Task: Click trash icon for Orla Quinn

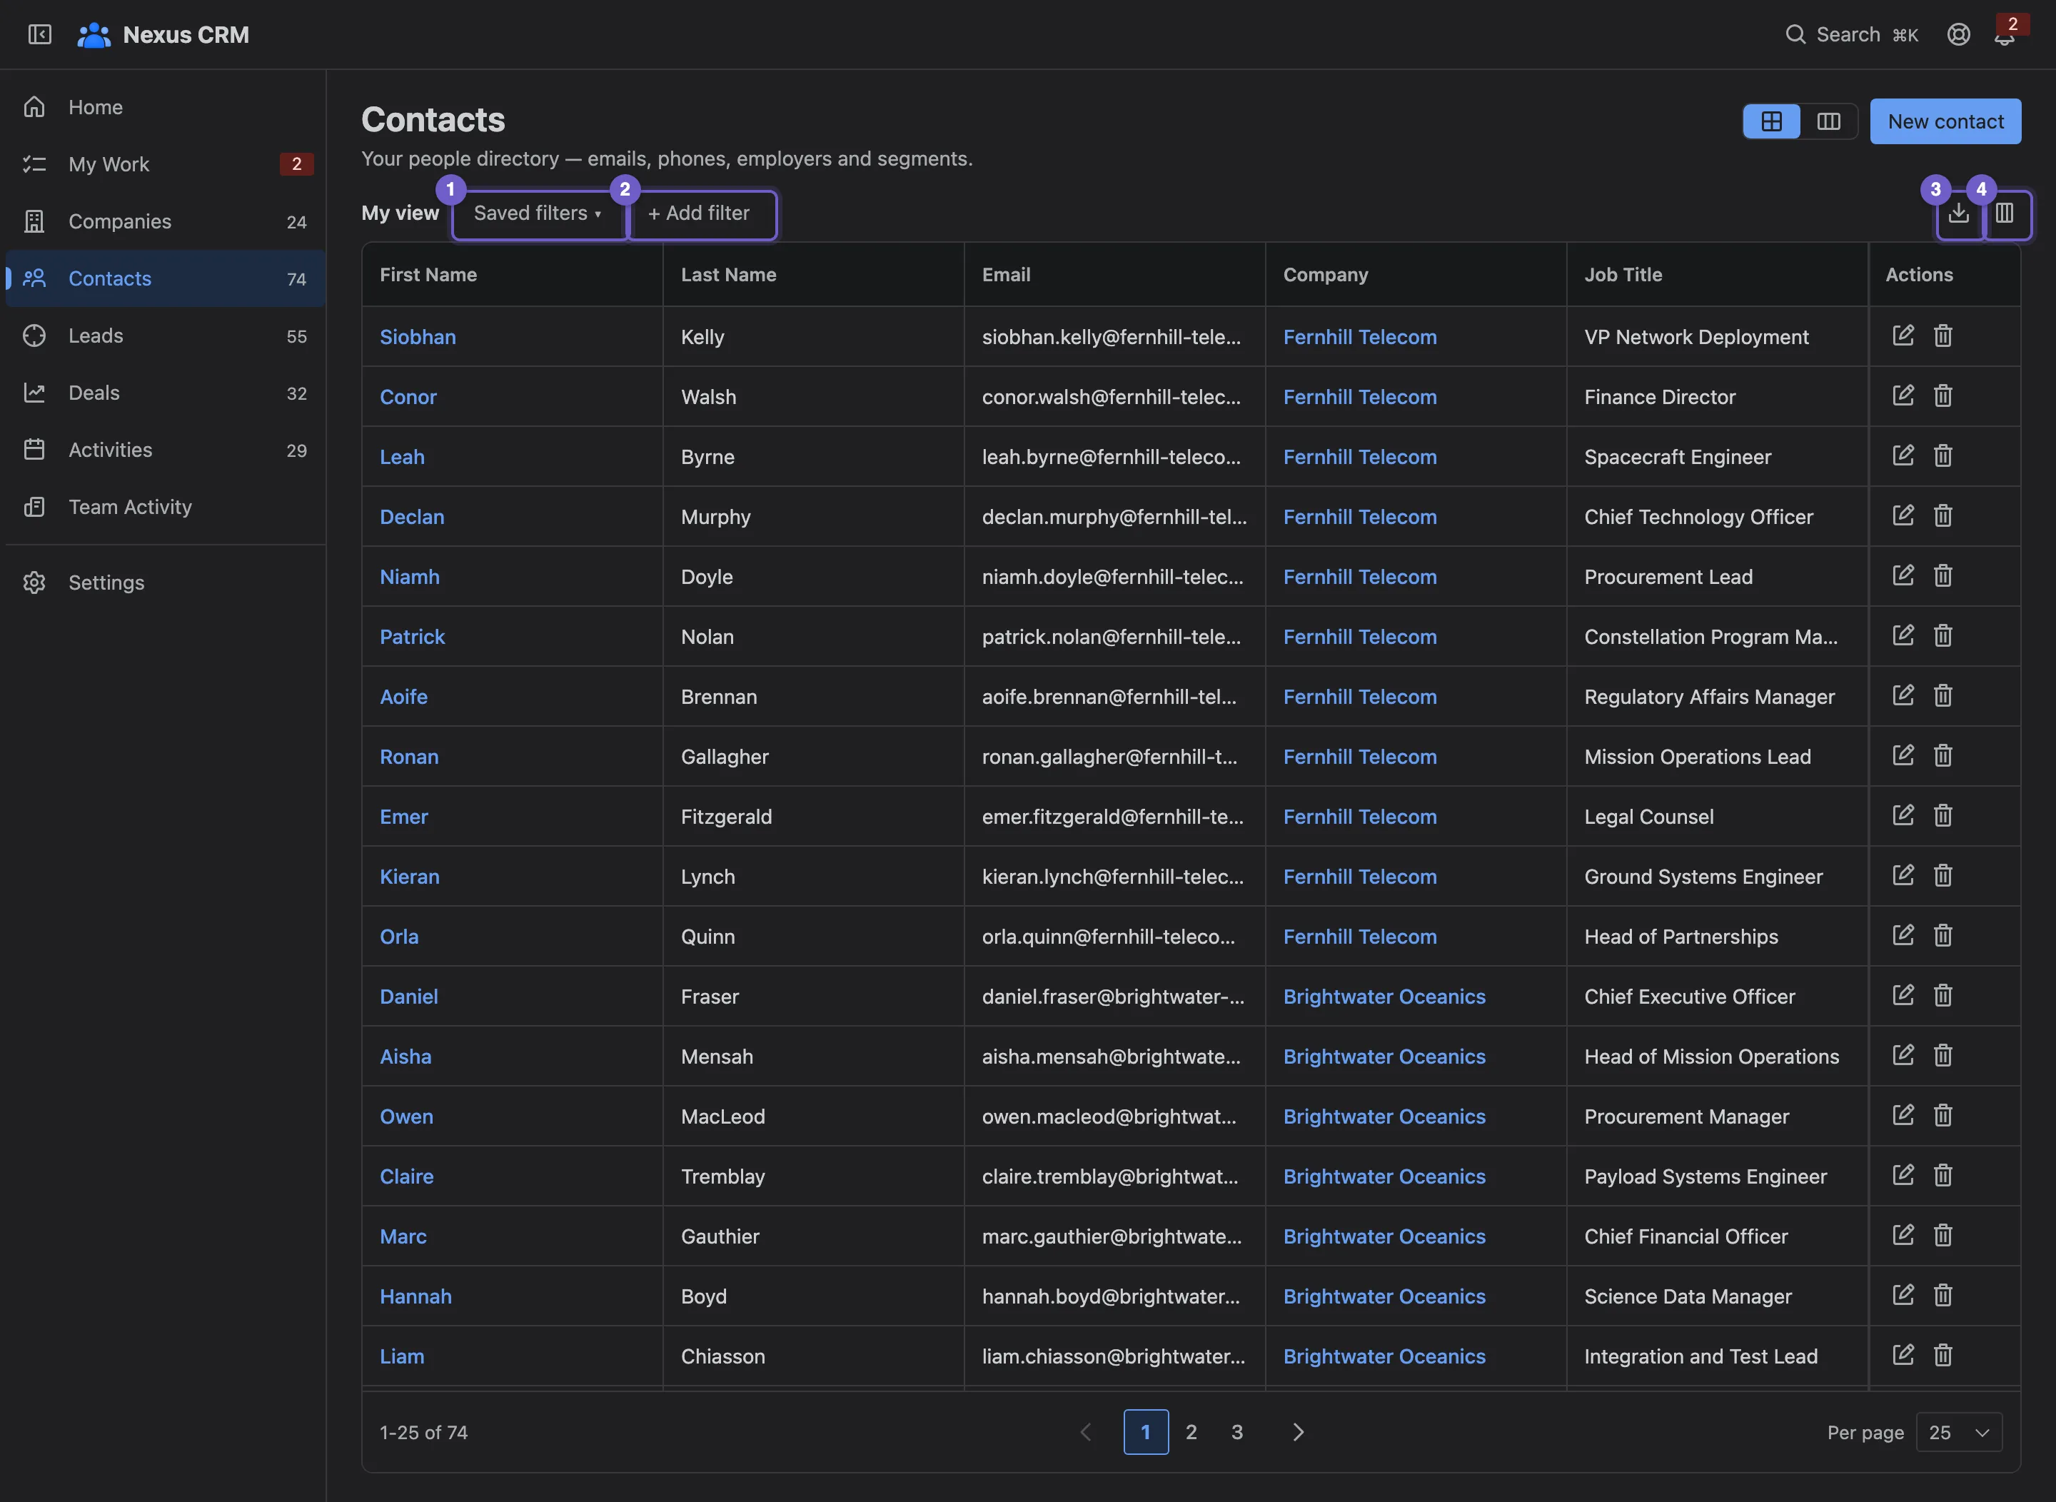Action: (1942, 936)
